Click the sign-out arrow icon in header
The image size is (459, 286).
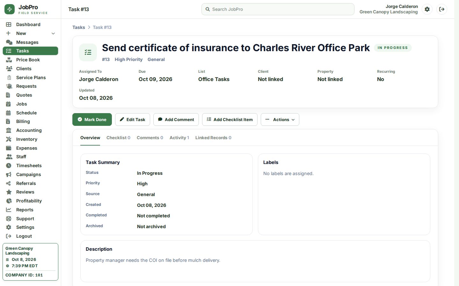click(442, 9)
